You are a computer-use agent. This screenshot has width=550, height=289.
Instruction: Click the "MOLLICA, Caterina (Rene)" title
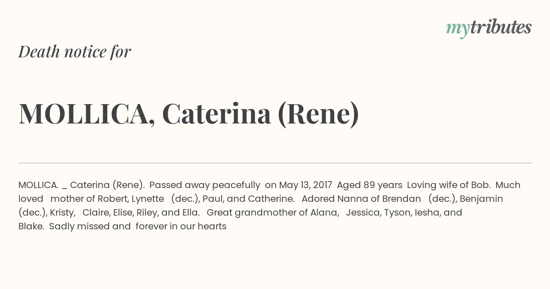189,114
